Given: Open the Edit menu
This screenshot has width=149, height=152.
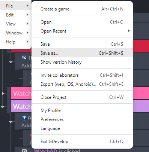Looking at the screenshot, I should pyautogui.click(x=15, y=15).
